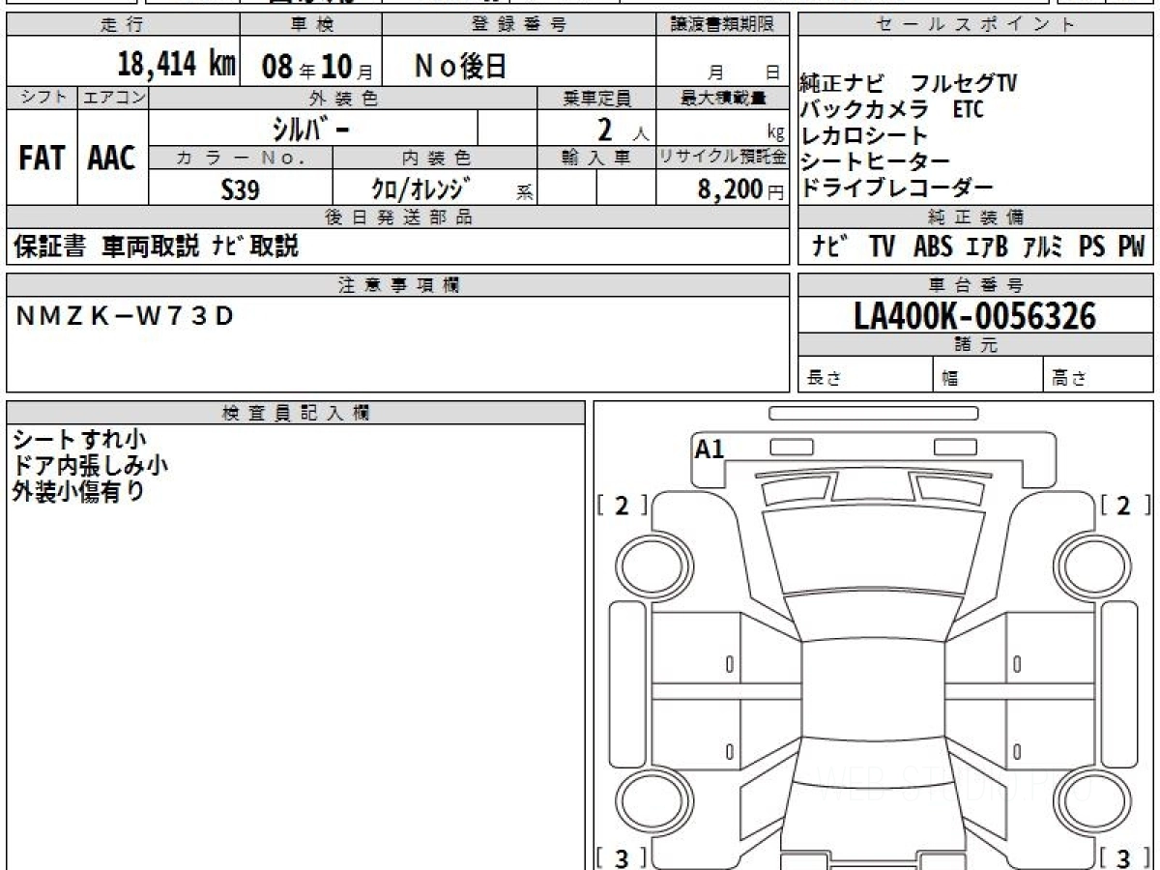
Task: Select the ナビ取説 item
Action: pos(256,246)
